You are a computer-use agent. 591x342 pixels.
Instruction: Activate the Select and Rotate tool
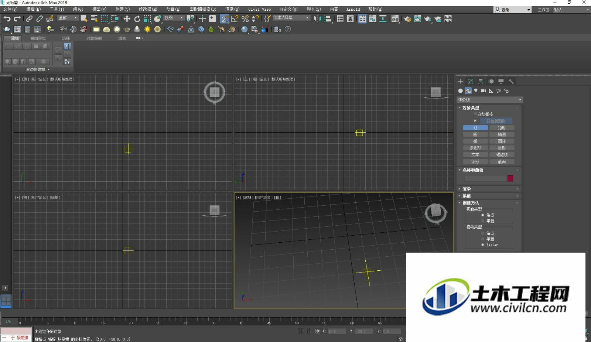click(137, 19)
